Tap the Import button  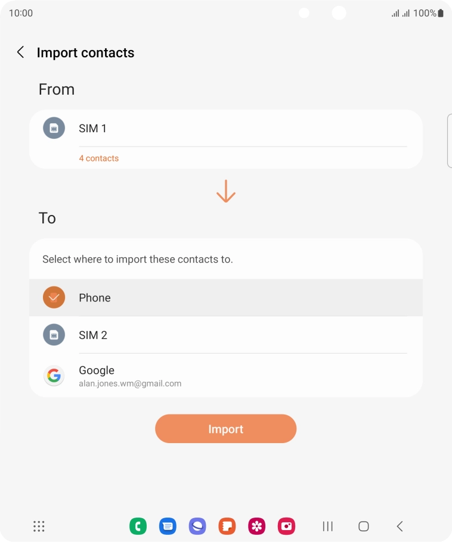pyautogui.click(x=225, y=429)
